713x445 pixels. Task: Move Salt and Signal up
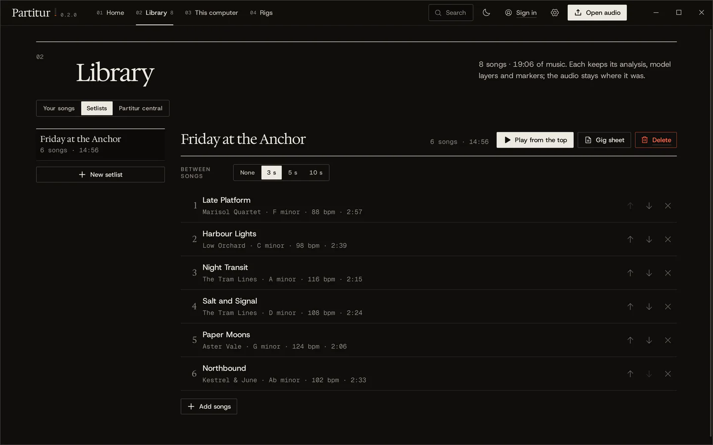click(x=630, y=307)
